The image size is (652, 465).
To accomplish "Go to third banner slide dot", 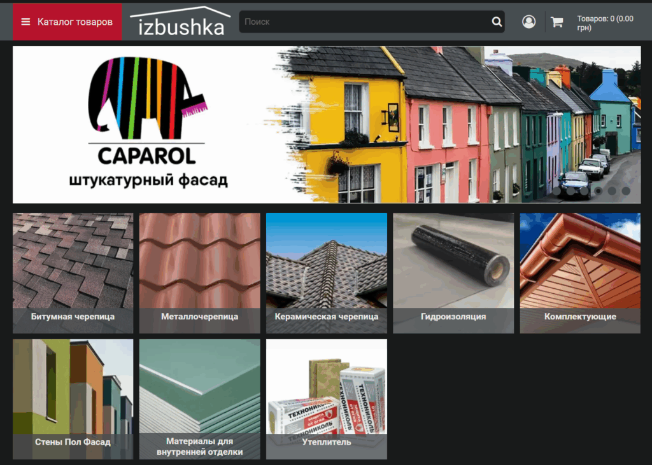I will tap(585, 191).
